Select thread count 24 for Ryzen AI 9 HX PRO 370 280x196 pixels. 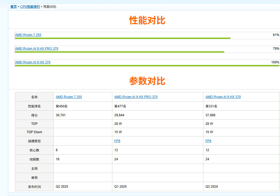(116, 159)
